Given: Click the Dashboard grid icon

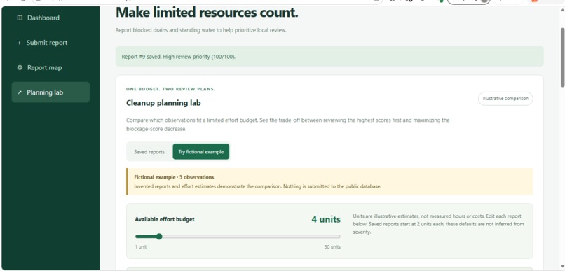Looking at the screenshot, I should pos(20,18).
